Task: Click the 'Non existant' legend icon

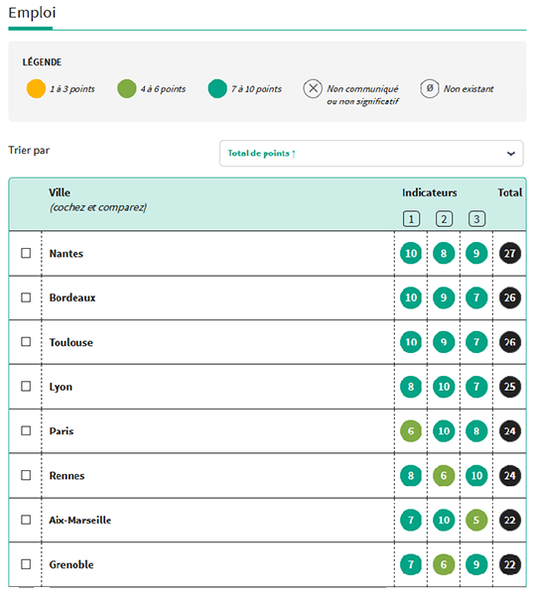Action: [430, 89]
